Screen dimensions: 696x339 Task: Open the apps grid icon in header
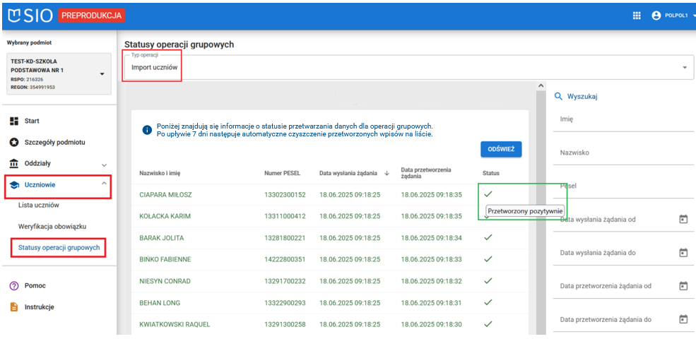(x=636, y=16)
